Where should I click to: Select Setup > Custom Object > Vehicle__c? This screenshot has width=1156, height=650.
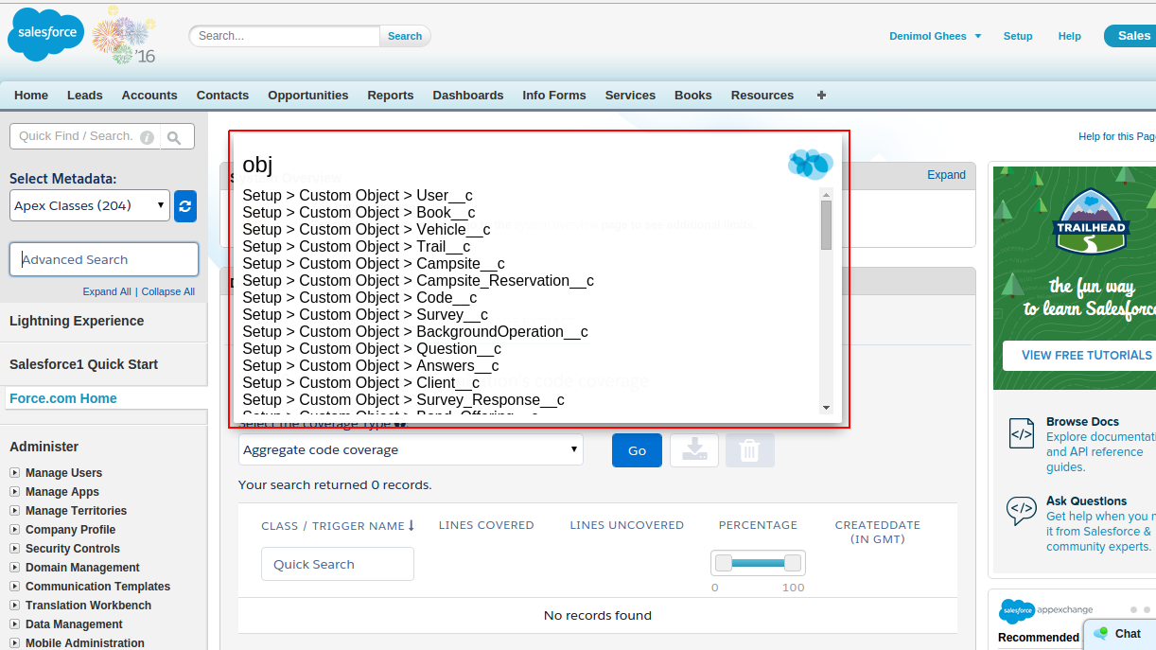366,230
